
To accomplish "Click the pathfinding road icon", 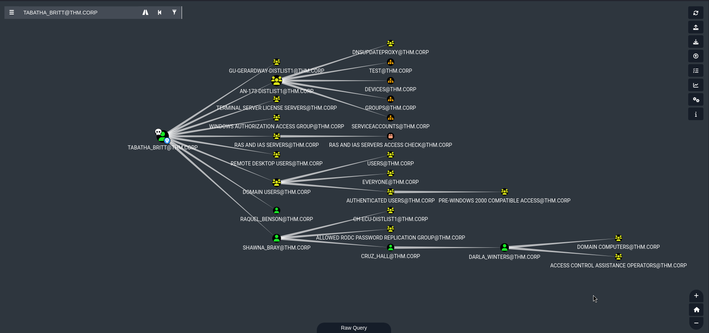I will tap(145, 13).
